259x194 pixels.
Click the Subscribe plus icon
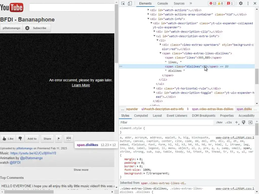tap(27, 28)
